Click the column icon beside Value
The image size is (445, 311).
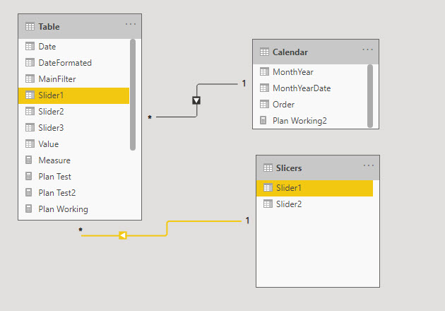coord(30,143)
